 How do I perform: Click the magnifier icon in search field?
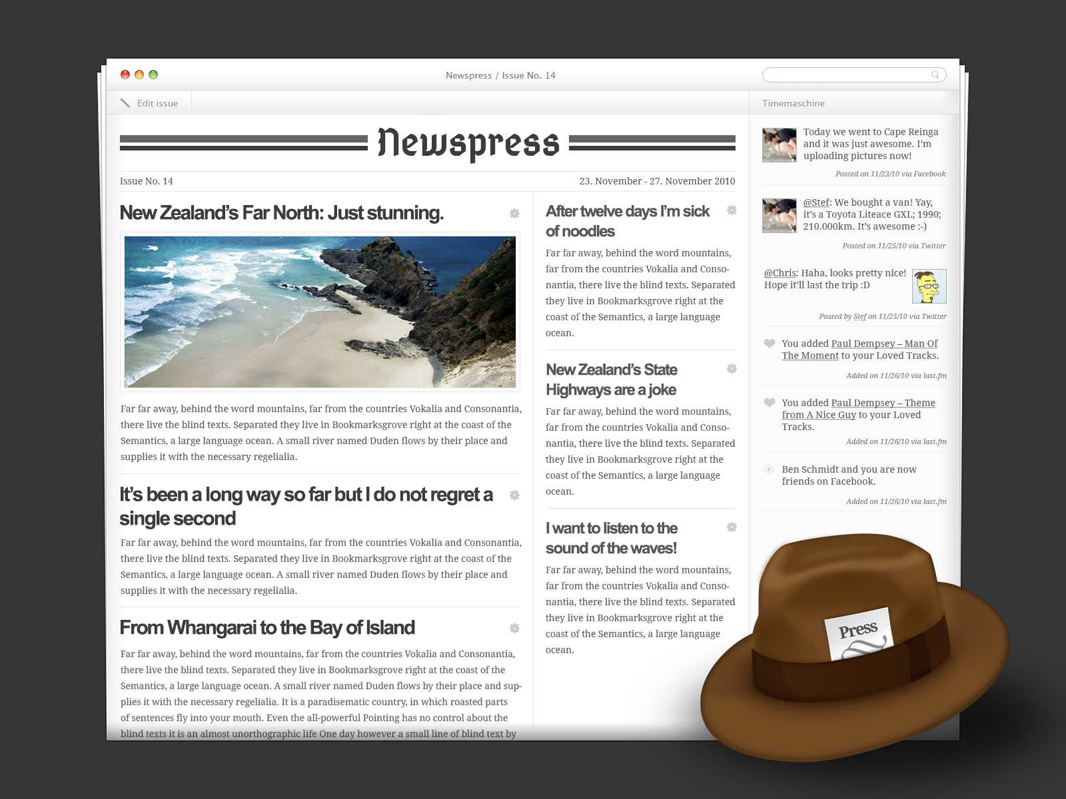(935, 75)
